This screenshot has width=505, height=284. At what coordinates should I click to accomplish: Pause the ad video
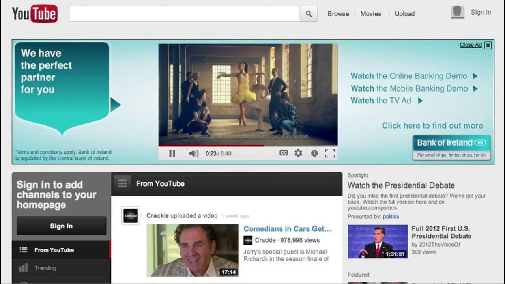tap(172, 153)
